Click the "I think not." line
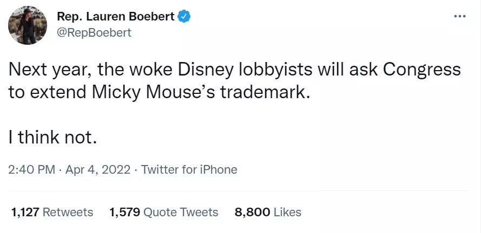This screenshot has width=481, height=233. coord(53,138)
